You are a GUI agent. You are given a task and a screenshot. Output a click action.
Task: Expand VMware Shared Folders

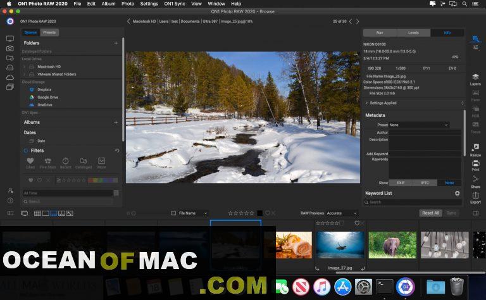point(25,75)
